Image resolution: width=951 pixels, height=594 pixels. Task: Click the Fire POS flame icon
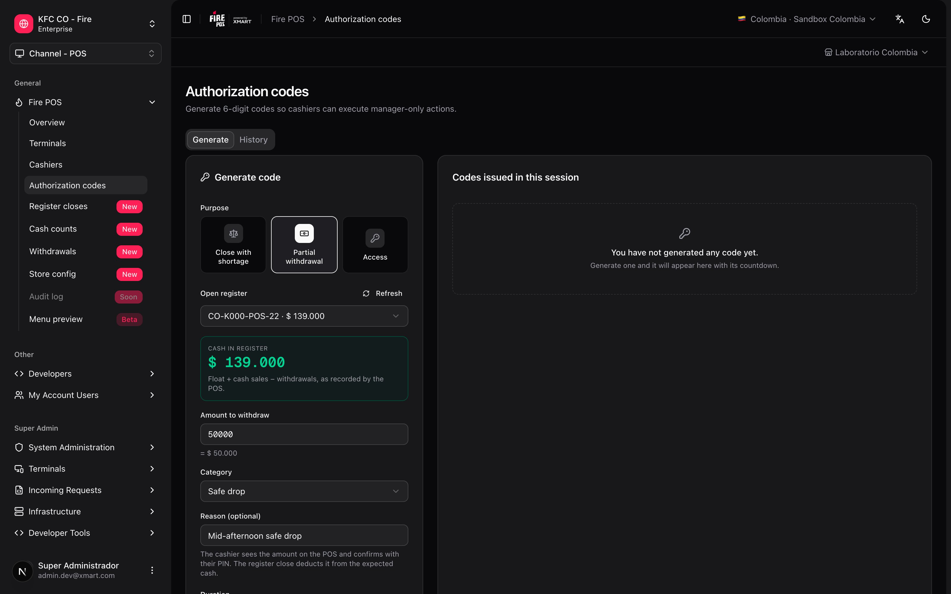point(19,102)
